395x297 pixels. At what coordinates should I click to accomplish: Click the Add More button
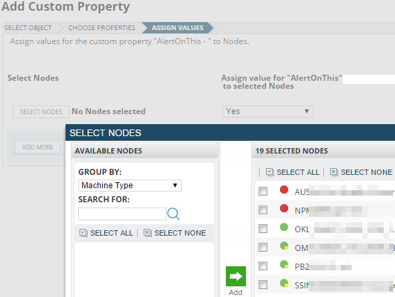(x=37, y=147)
